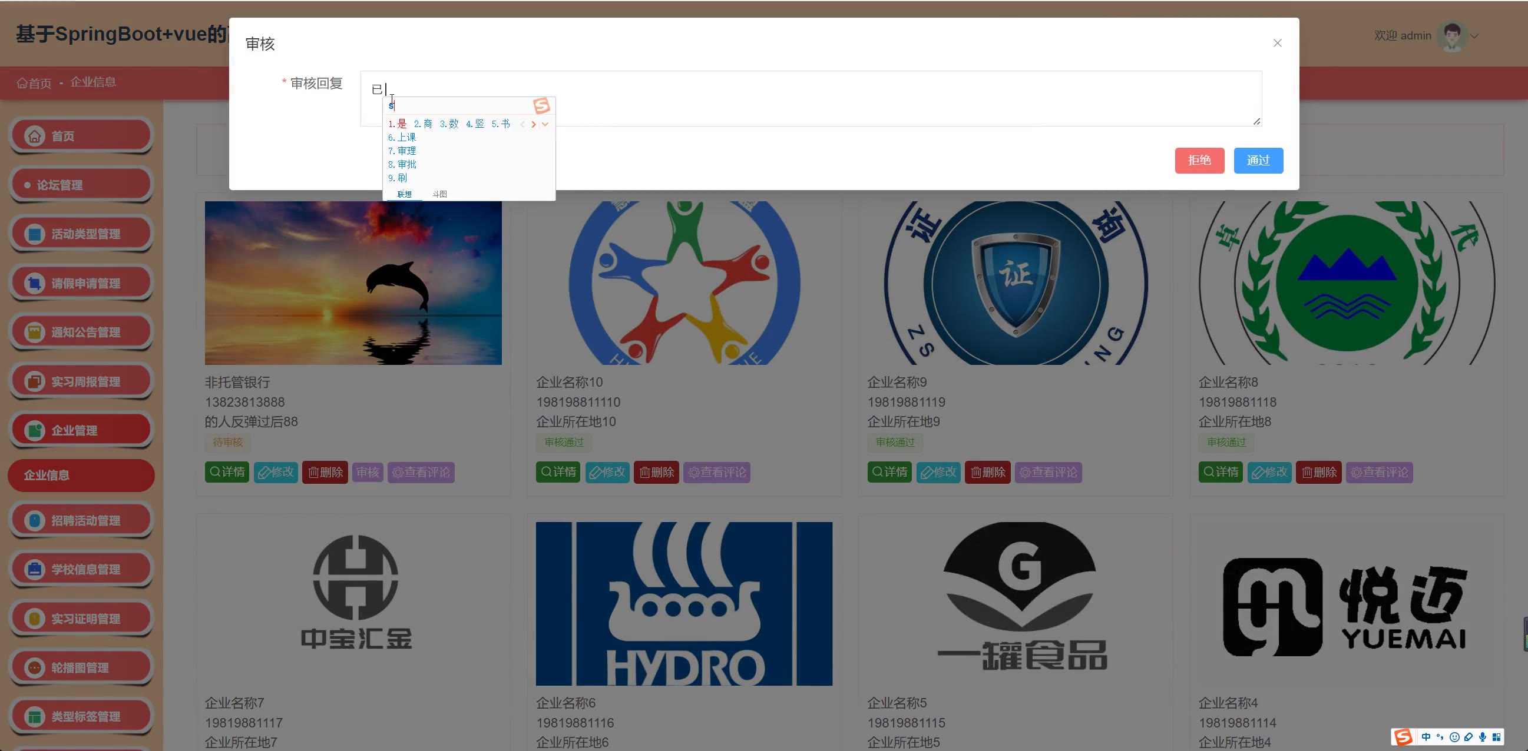Click Sogou logo in candidate popup
This screenshot has width=1528, height=751.
(x=541, y=106)
